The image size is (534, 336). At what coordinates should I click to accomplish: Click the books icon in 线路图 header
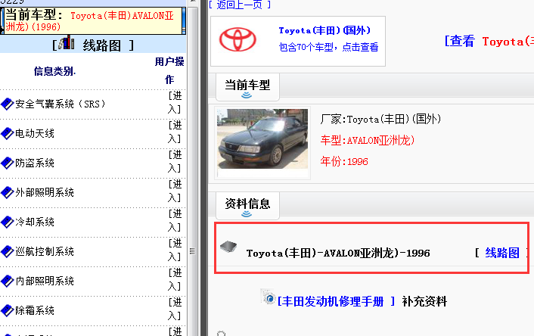67,42
